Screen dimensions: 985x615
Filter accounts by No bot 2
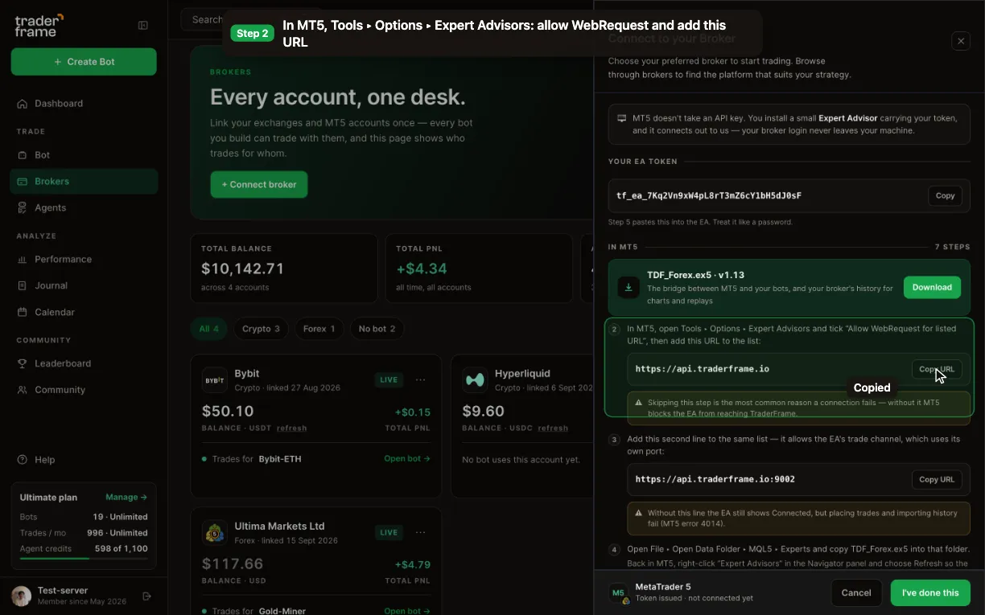coord(377,329)
